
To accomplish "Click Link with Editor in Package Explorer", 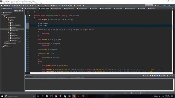I will tap(17, 11).
